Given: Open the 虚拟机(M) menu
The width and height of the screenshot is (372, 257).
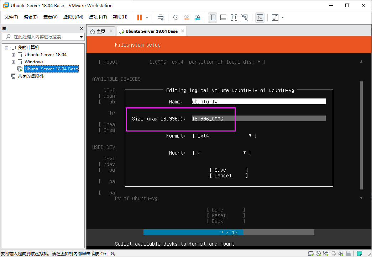Looking at the screenshot, I should (73, 17).
